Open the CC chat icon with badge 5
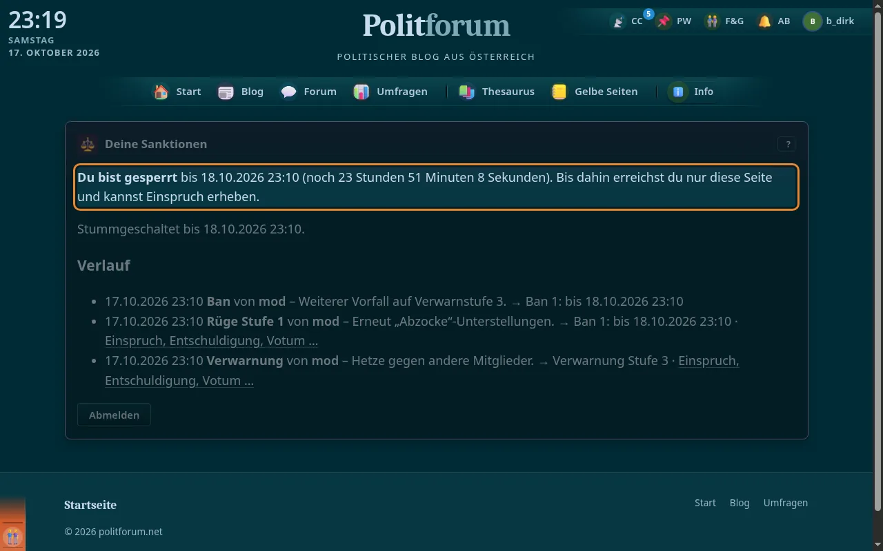883x551 pixels. [627, 21]
